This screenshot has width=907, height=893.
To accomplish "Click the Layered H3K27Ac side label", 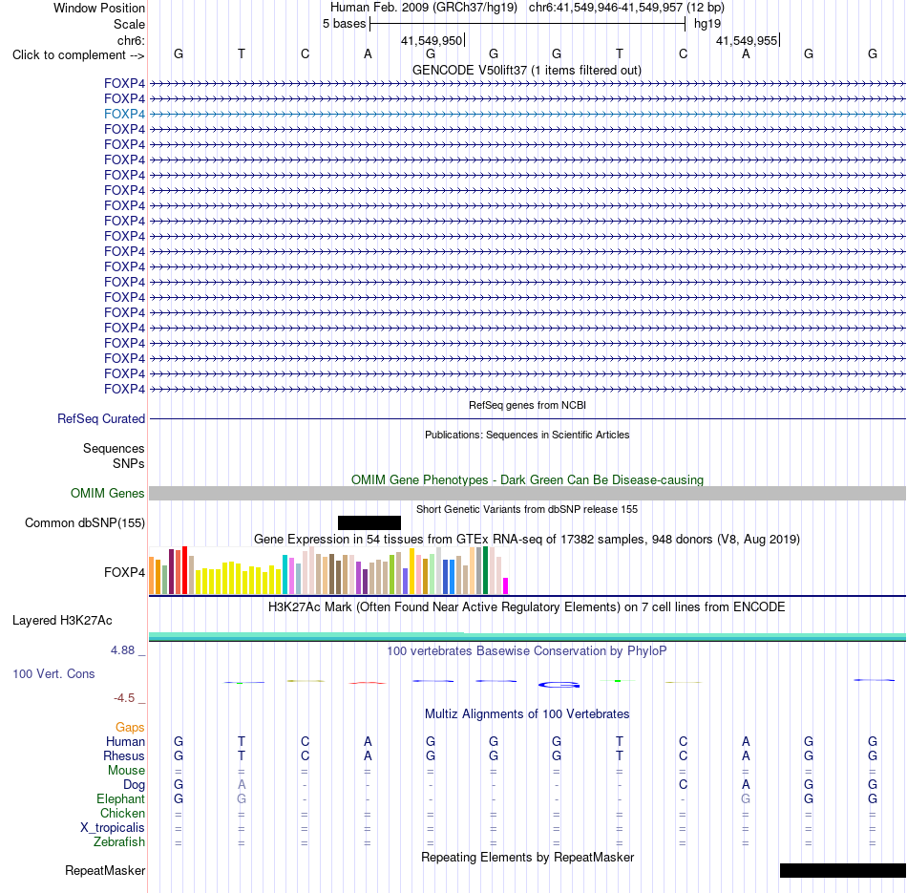I will coord(62,621).
